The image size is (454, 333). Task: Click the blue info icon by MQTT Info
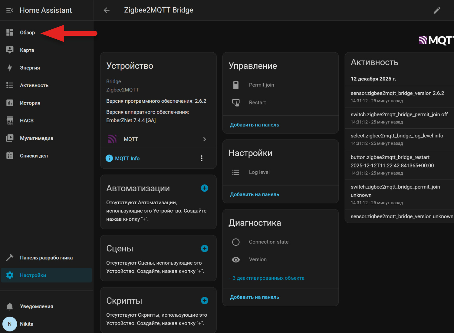tap(109, 158)
